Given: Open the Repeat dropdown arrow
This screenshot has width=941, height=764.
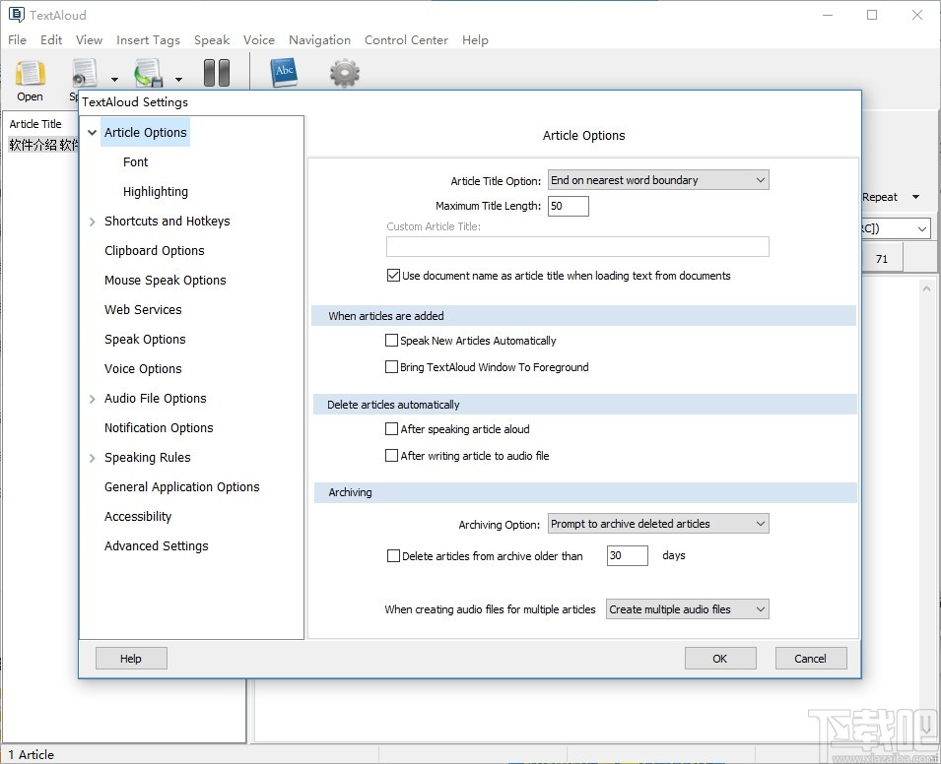Looking at the screenshot, I should [915, 197].
